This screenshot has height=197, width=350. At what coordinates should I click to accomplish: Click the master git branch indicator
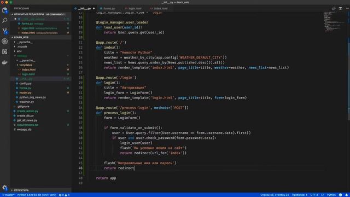(x=8, y=195)
